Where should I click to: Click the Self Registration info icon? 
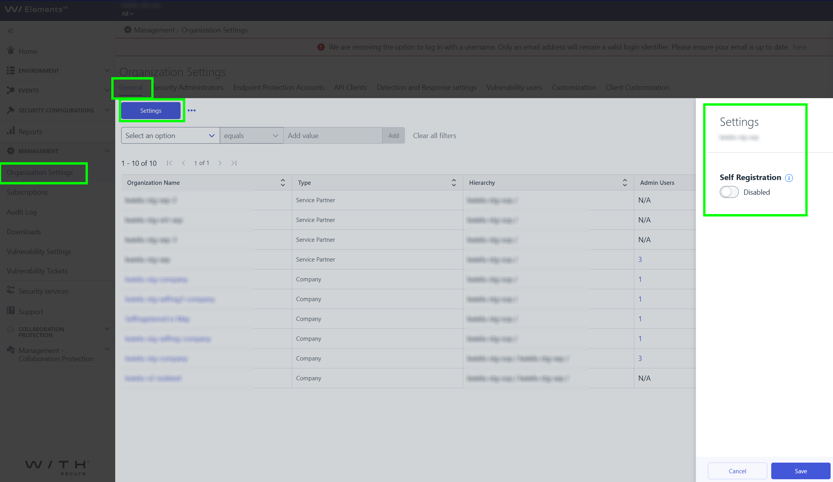click(789, 178)
